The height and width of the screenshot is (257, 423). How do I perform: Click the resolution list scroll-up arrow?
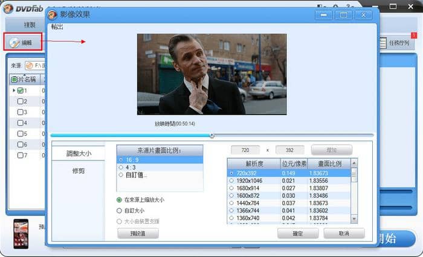pyautogui.click(x=354, y=163)
